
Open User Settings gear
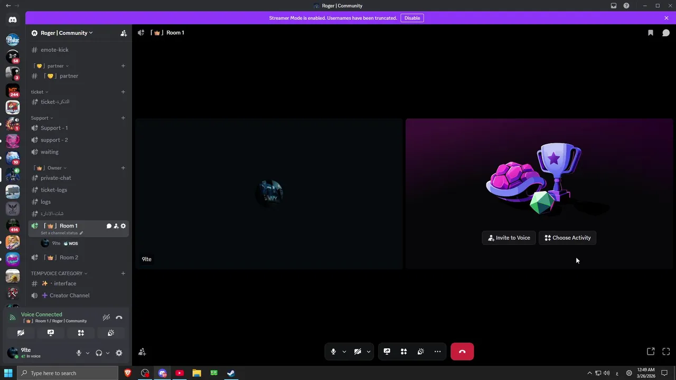(119, 353)
